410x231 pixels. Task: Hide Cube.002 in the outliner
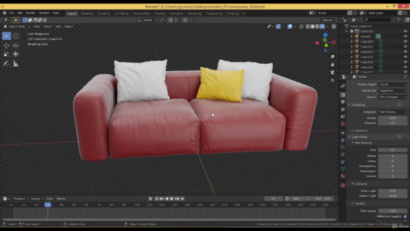tap(406, 51)
